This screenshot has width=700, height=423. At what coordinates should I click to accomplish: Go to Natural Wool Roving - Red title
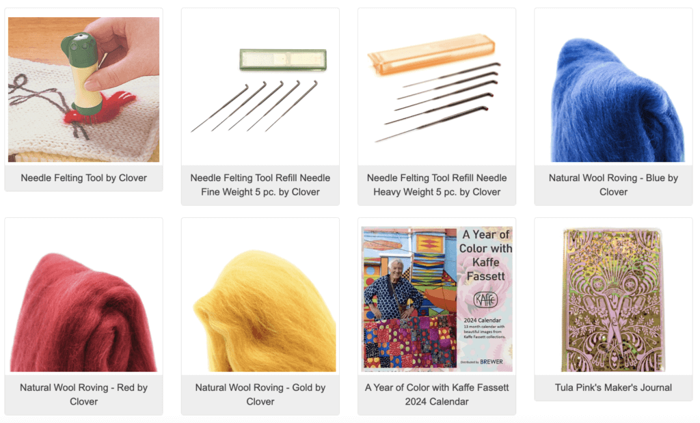[83, 394]
